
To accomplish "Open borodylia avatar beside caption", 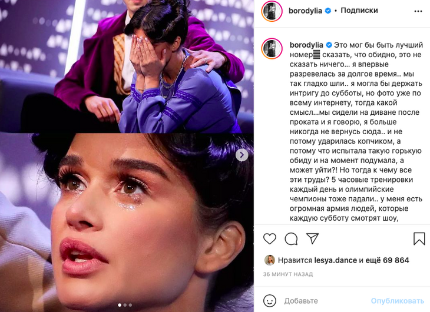I will (x=272, y=49).
